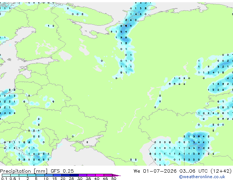The height and width of the screenshot is (180, 233).
Task: Click the '10' legend scale value
Action: (46, 179)
